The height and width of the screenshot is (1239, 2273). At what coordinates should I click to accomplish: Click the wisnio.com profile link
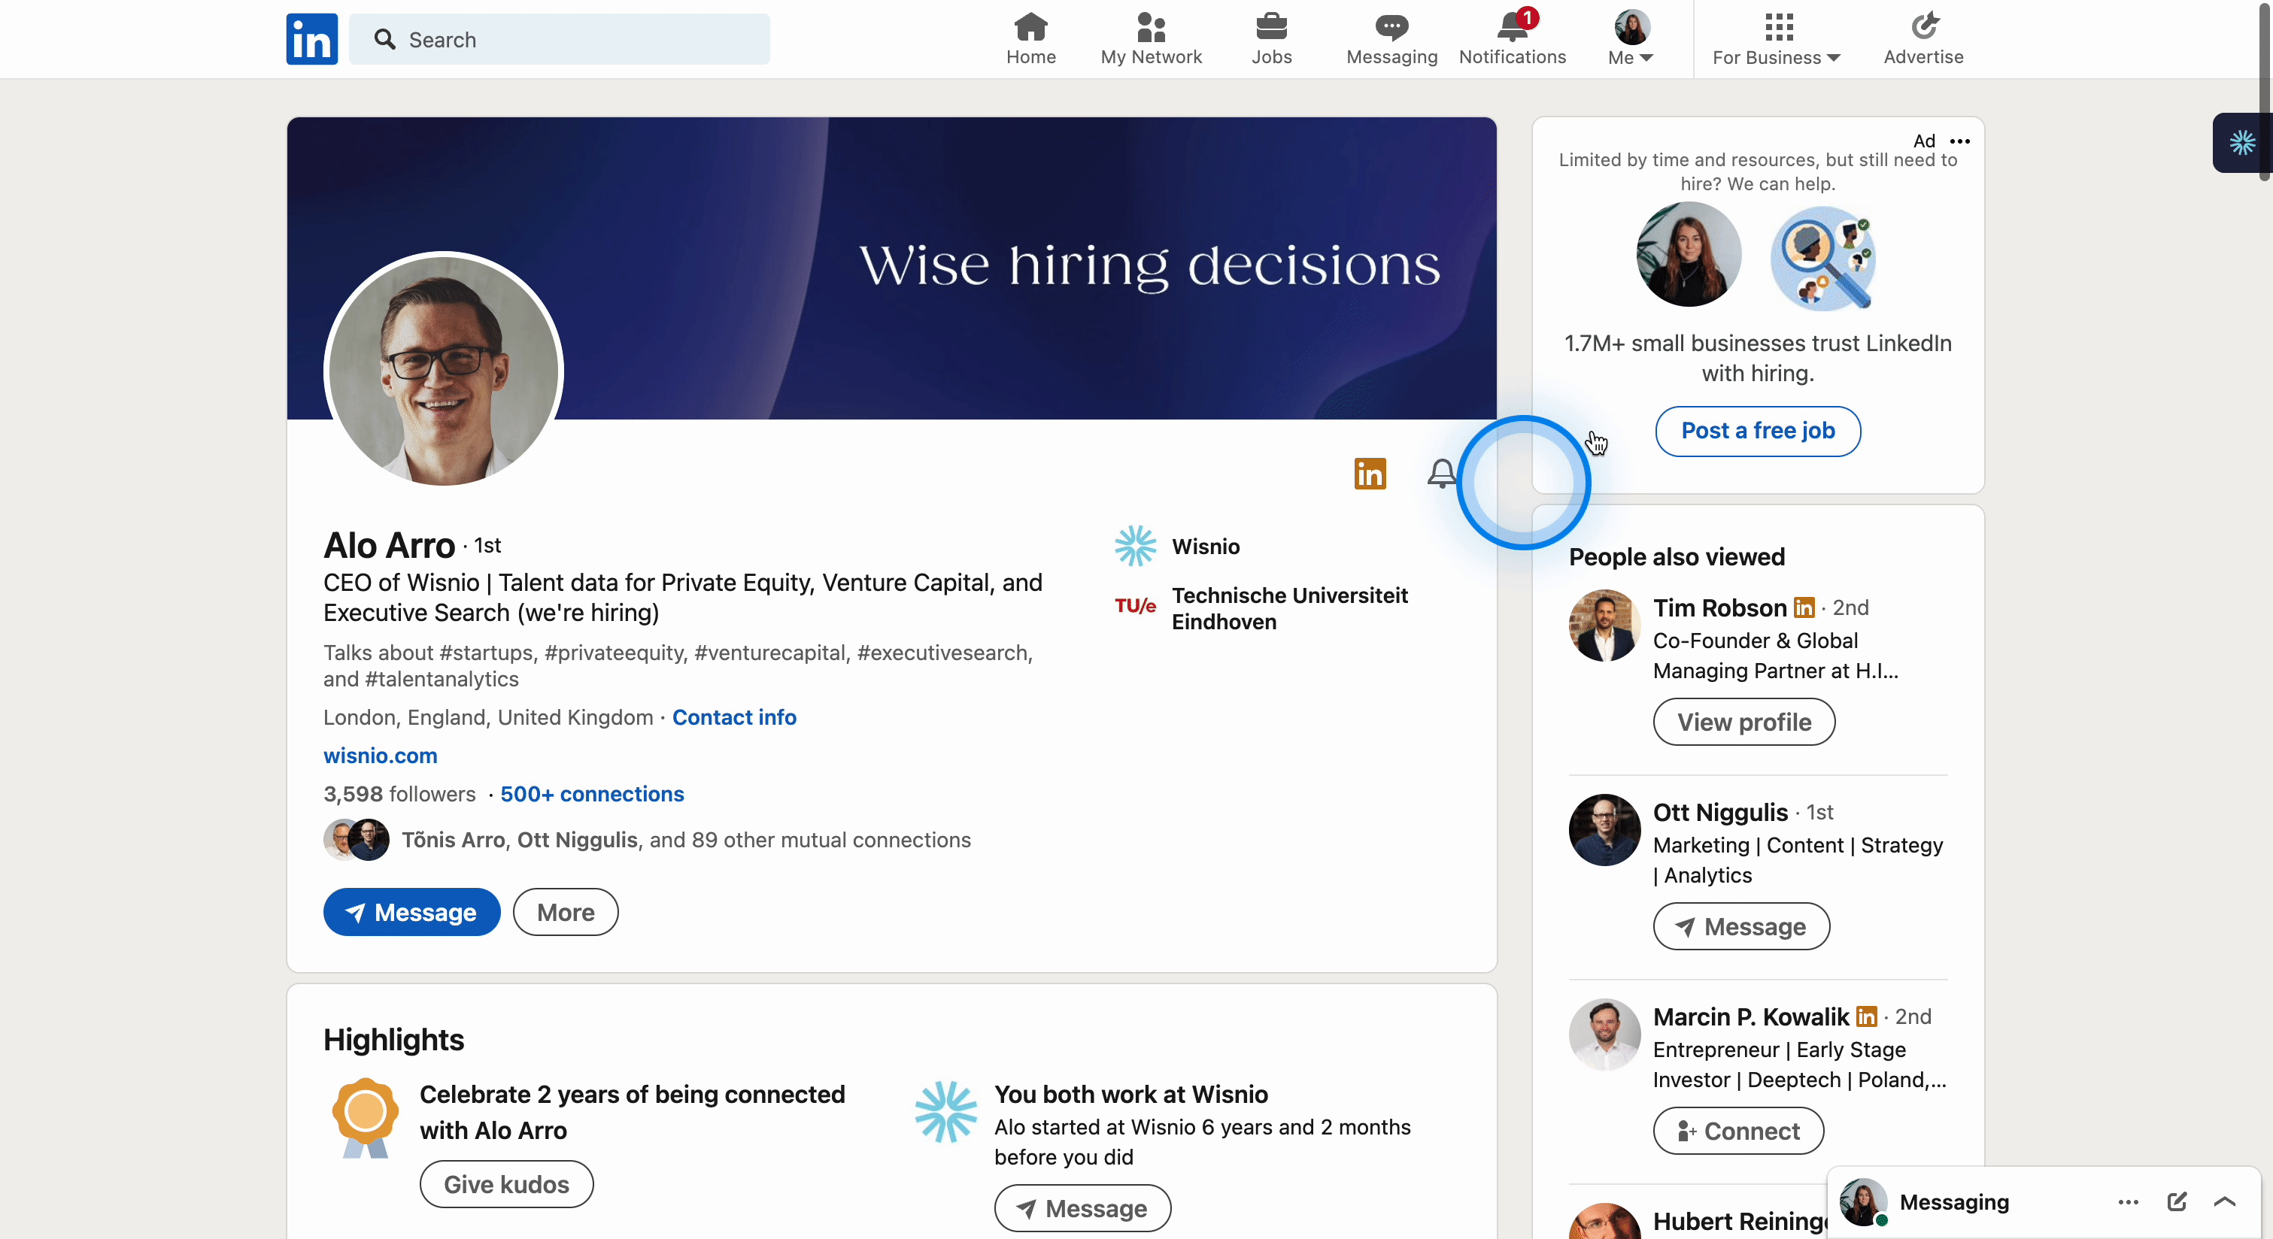pyautogui.click(x=378, y=754)
